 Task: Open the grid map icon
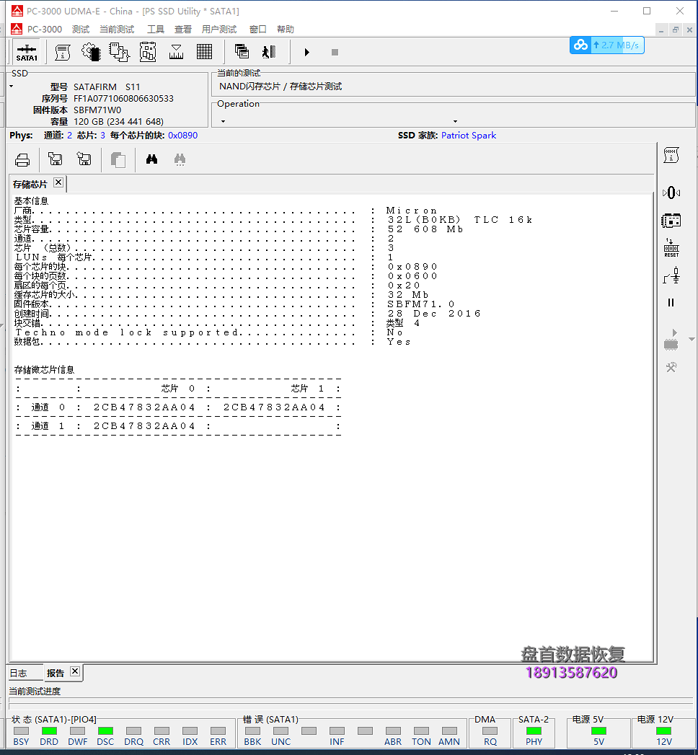pos(204,52)
